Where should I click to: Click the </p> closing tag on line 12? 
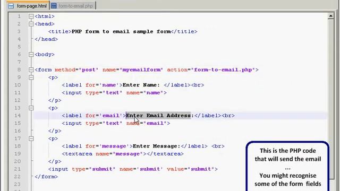[55, 100]
